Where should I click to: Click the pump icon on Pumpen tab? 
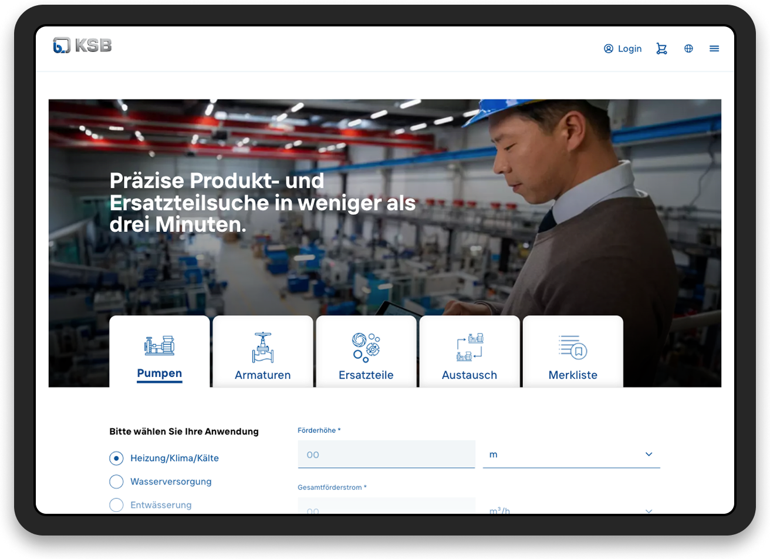[159, 345]
